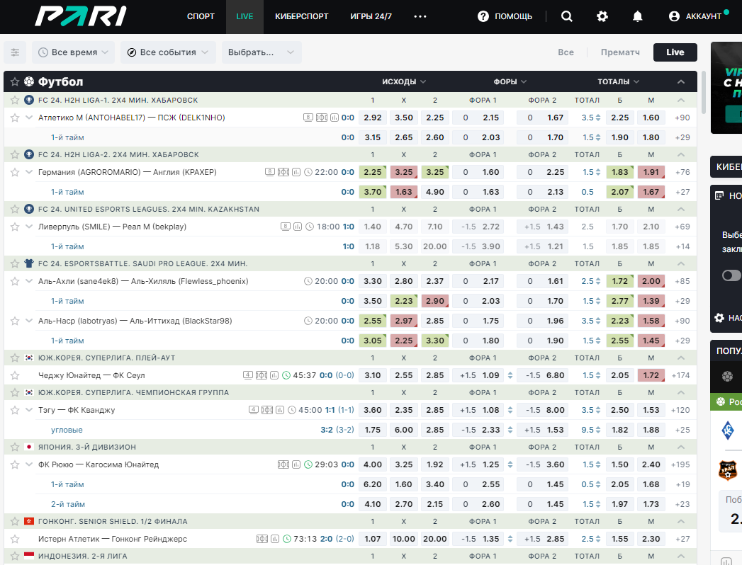Viewport: 742px width, 565px height.
Task: Change total value stepper for Атлетико М 3.5
Action: pyautogui.click(x=598, y=118)
